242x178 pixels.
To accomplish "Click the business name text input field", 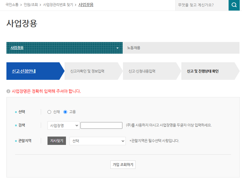I will tap(101, 125).
